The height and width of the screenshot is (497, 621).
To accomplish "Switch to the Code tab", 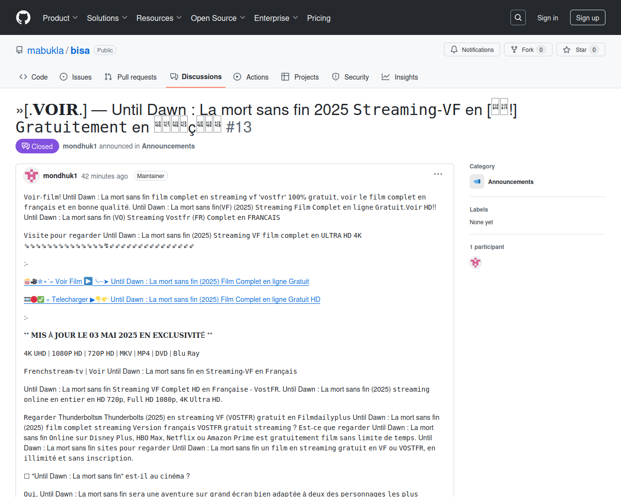I will [33, 77].
